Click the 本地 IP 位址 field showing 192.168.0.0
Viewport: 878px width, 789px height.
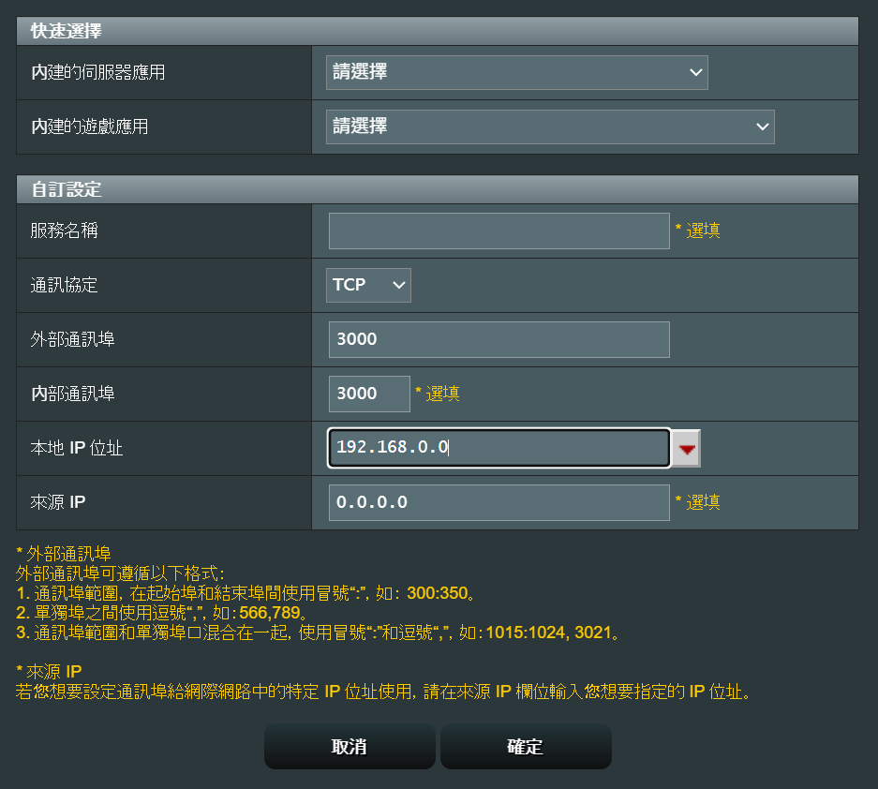(499, 448)
